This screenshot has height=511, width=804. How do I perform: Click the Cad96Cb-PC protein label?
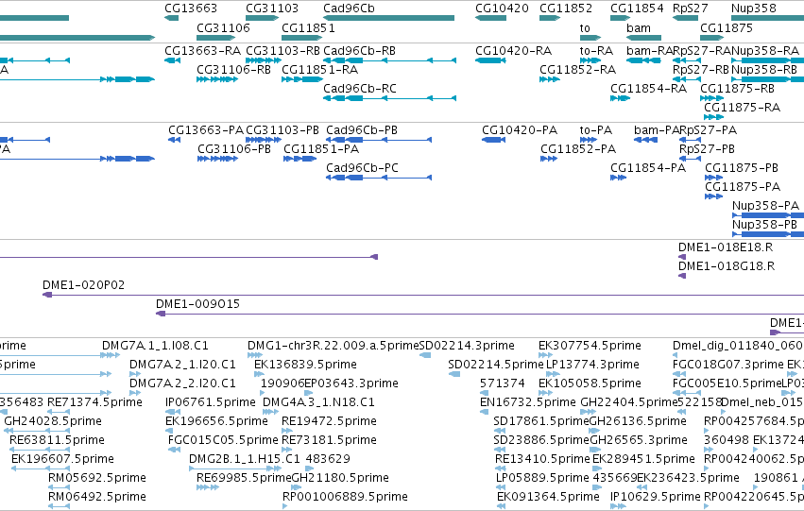pos(363,168)
